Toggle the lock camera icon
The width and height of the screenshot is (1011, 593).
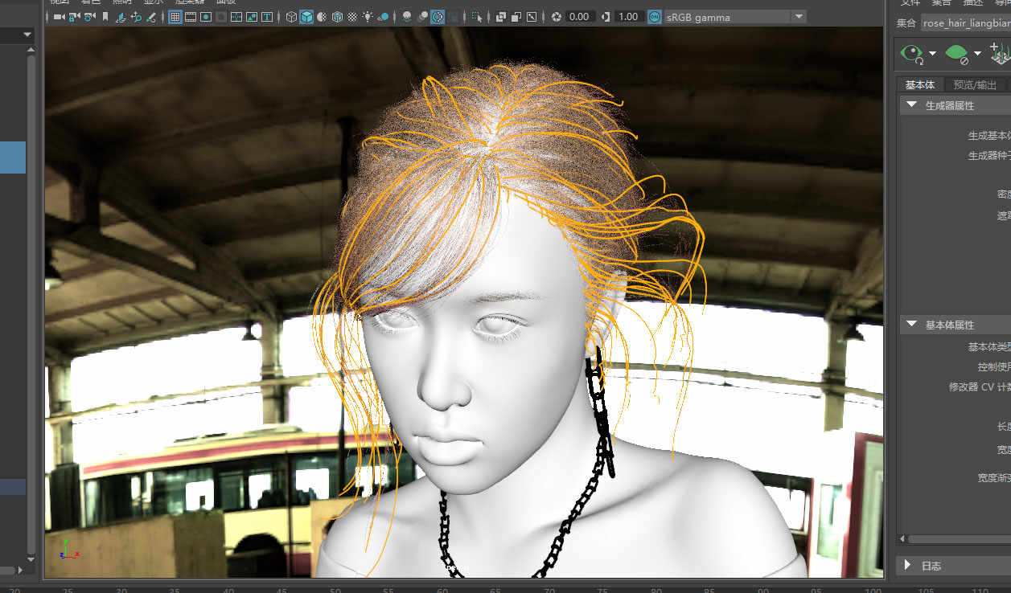pos(75,17)
